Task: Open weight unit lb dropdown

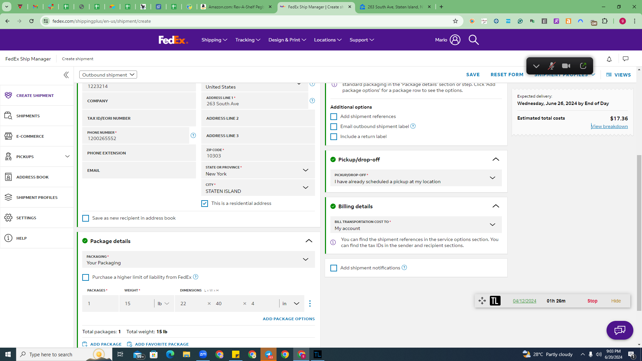Action: (163, 304)
